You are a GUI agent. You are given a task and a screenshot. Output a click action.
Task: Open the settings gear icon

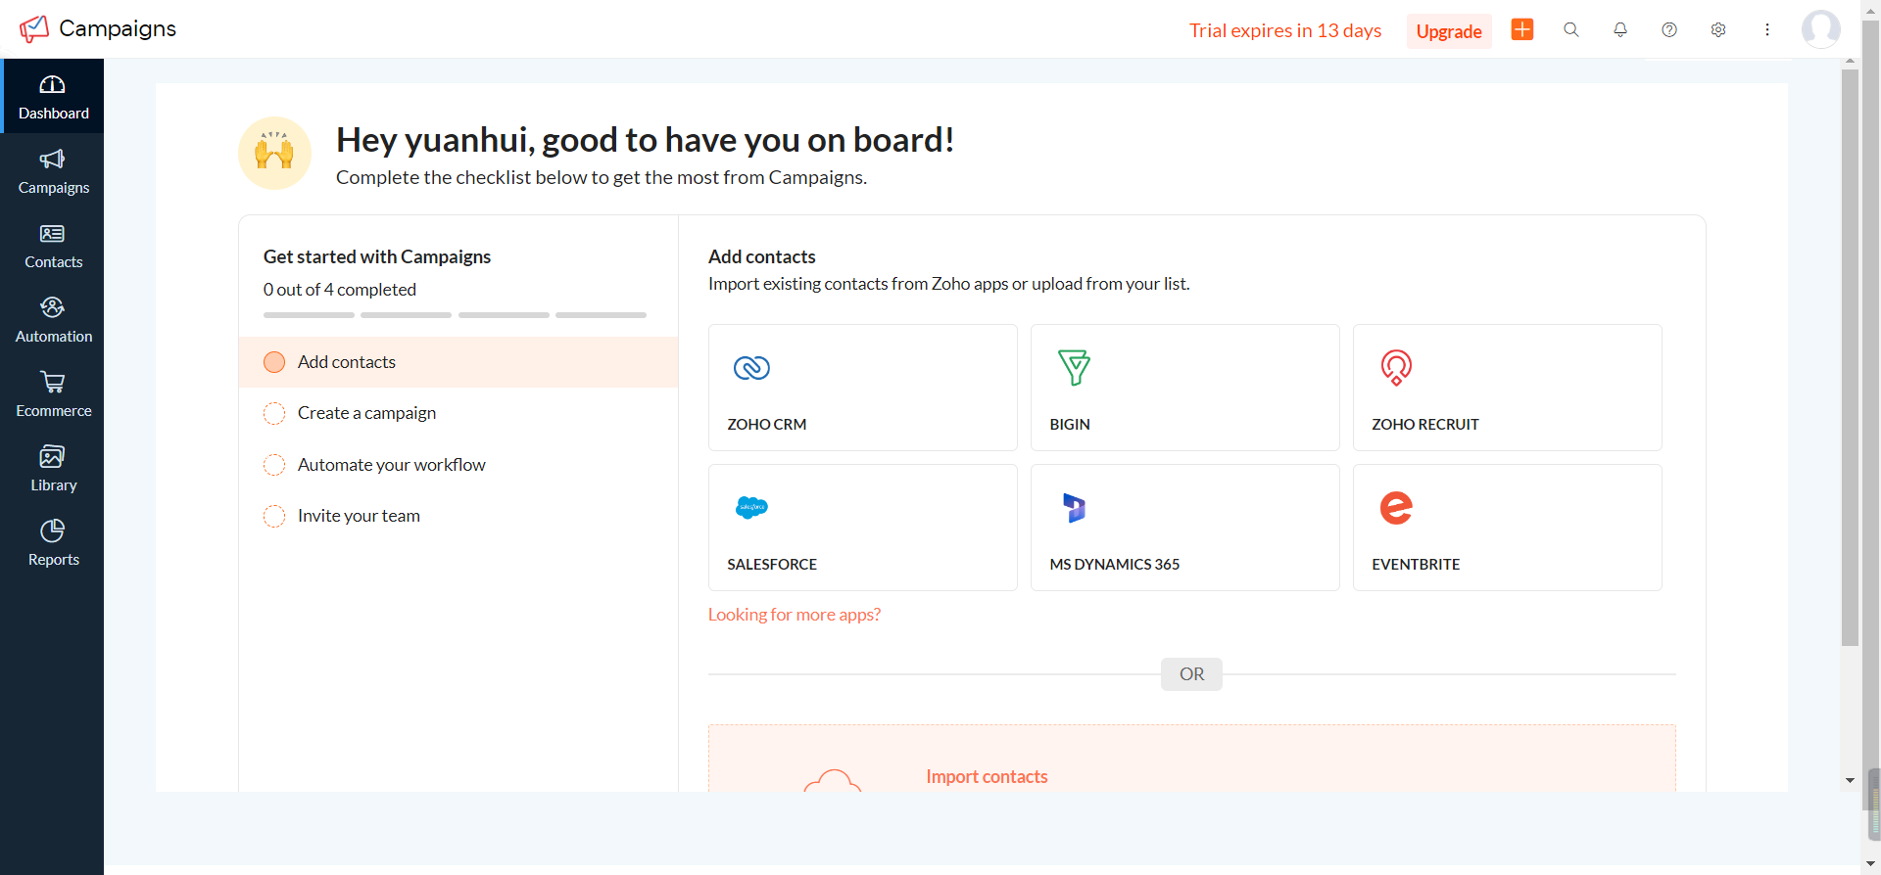1717,29
